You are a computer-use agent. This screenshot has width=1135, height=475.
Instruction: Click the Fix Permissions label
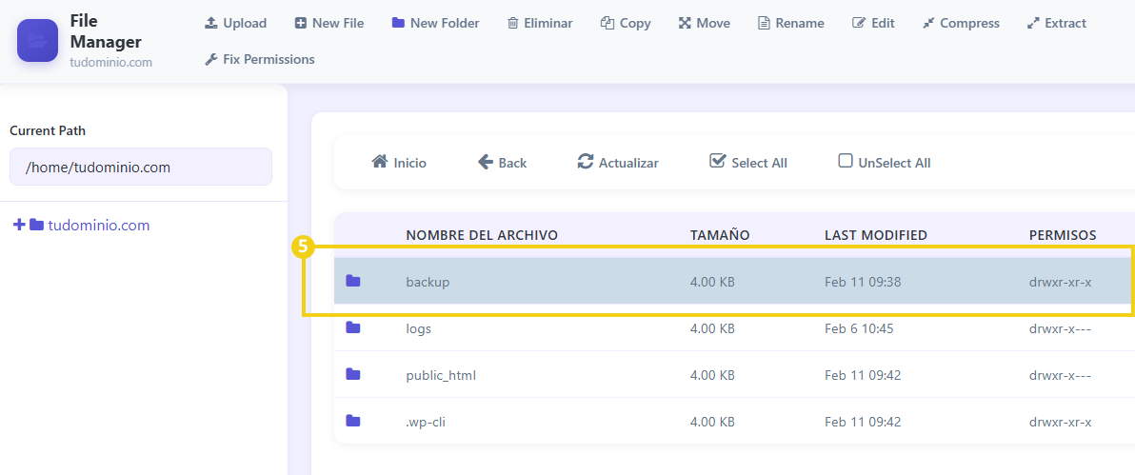269,59
